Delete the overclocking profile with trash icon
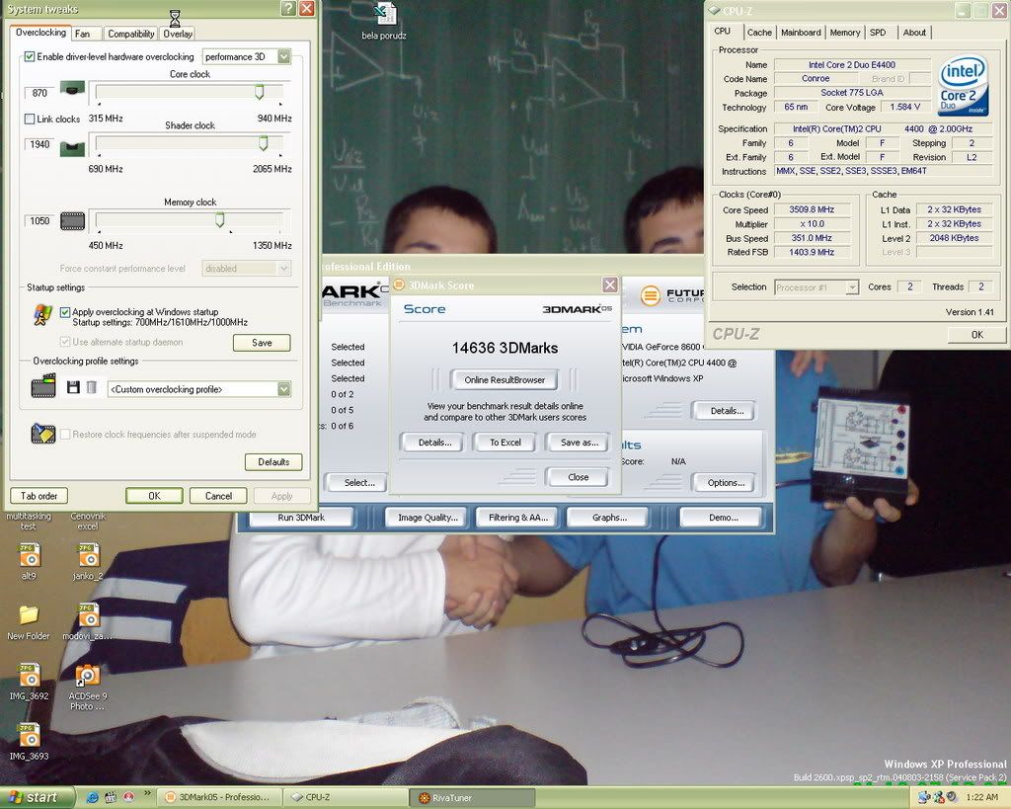 coord(92,387)
